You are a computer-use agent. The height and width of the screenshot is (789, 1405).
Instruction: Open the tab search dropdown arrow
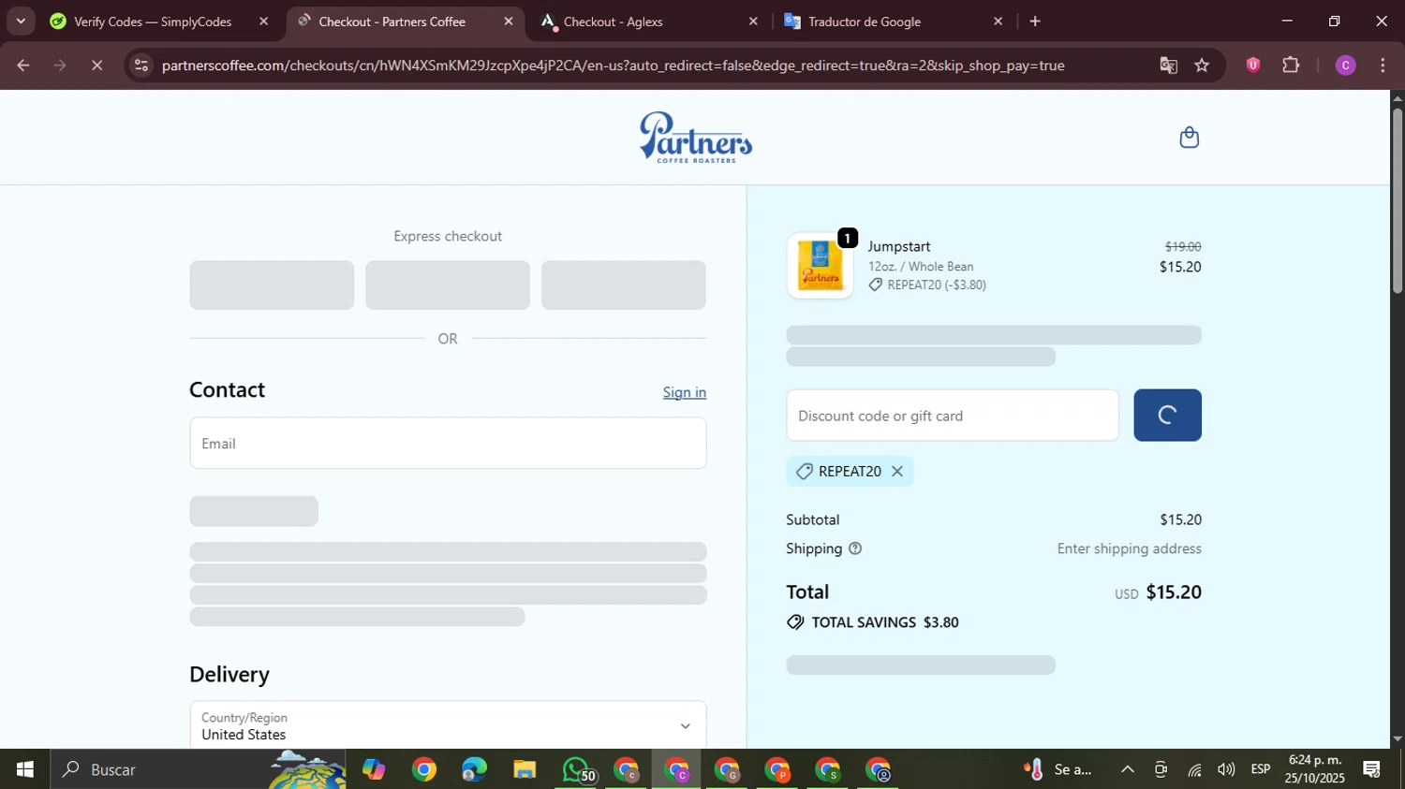21,22
